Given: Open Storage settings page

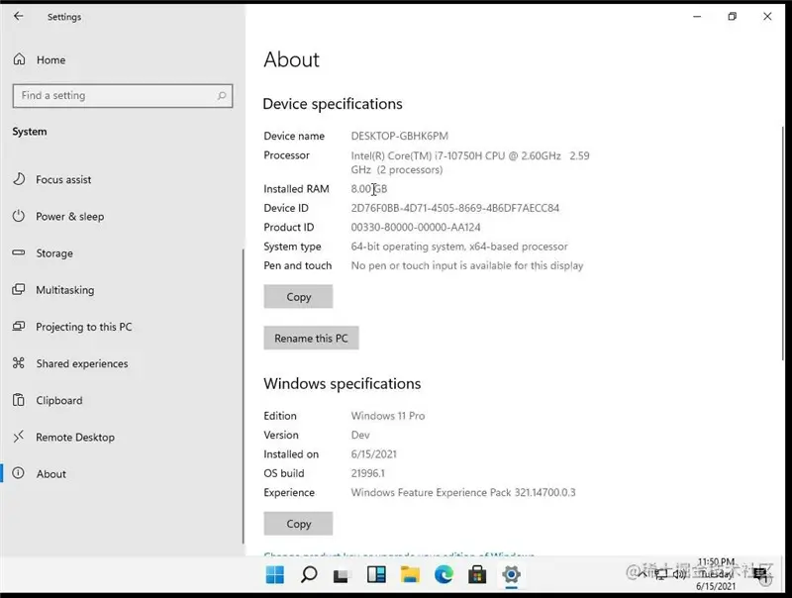Looking at the screenshot, I should pos(54,253).
